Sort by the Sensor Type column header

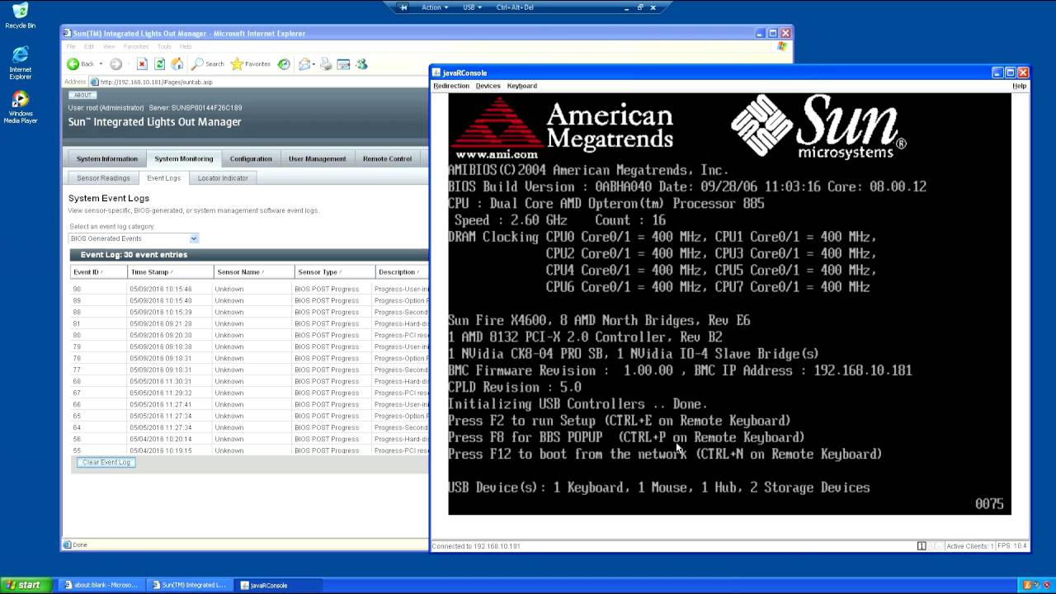(334, 271)
